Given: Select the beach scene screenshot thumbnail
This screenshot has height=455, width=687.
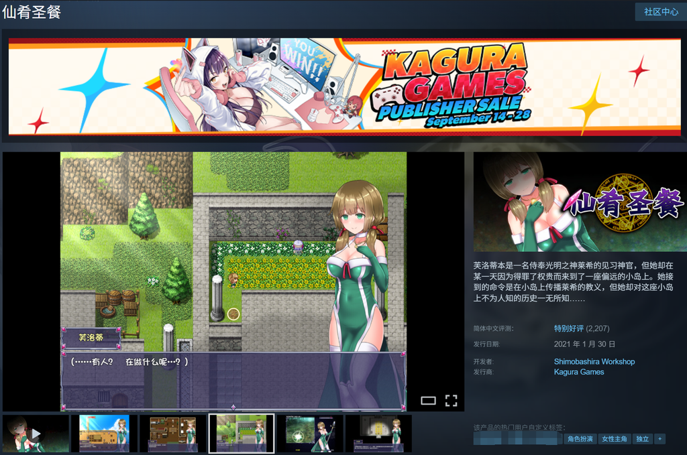Looking at the screenshot, I should tap(104, 434).
